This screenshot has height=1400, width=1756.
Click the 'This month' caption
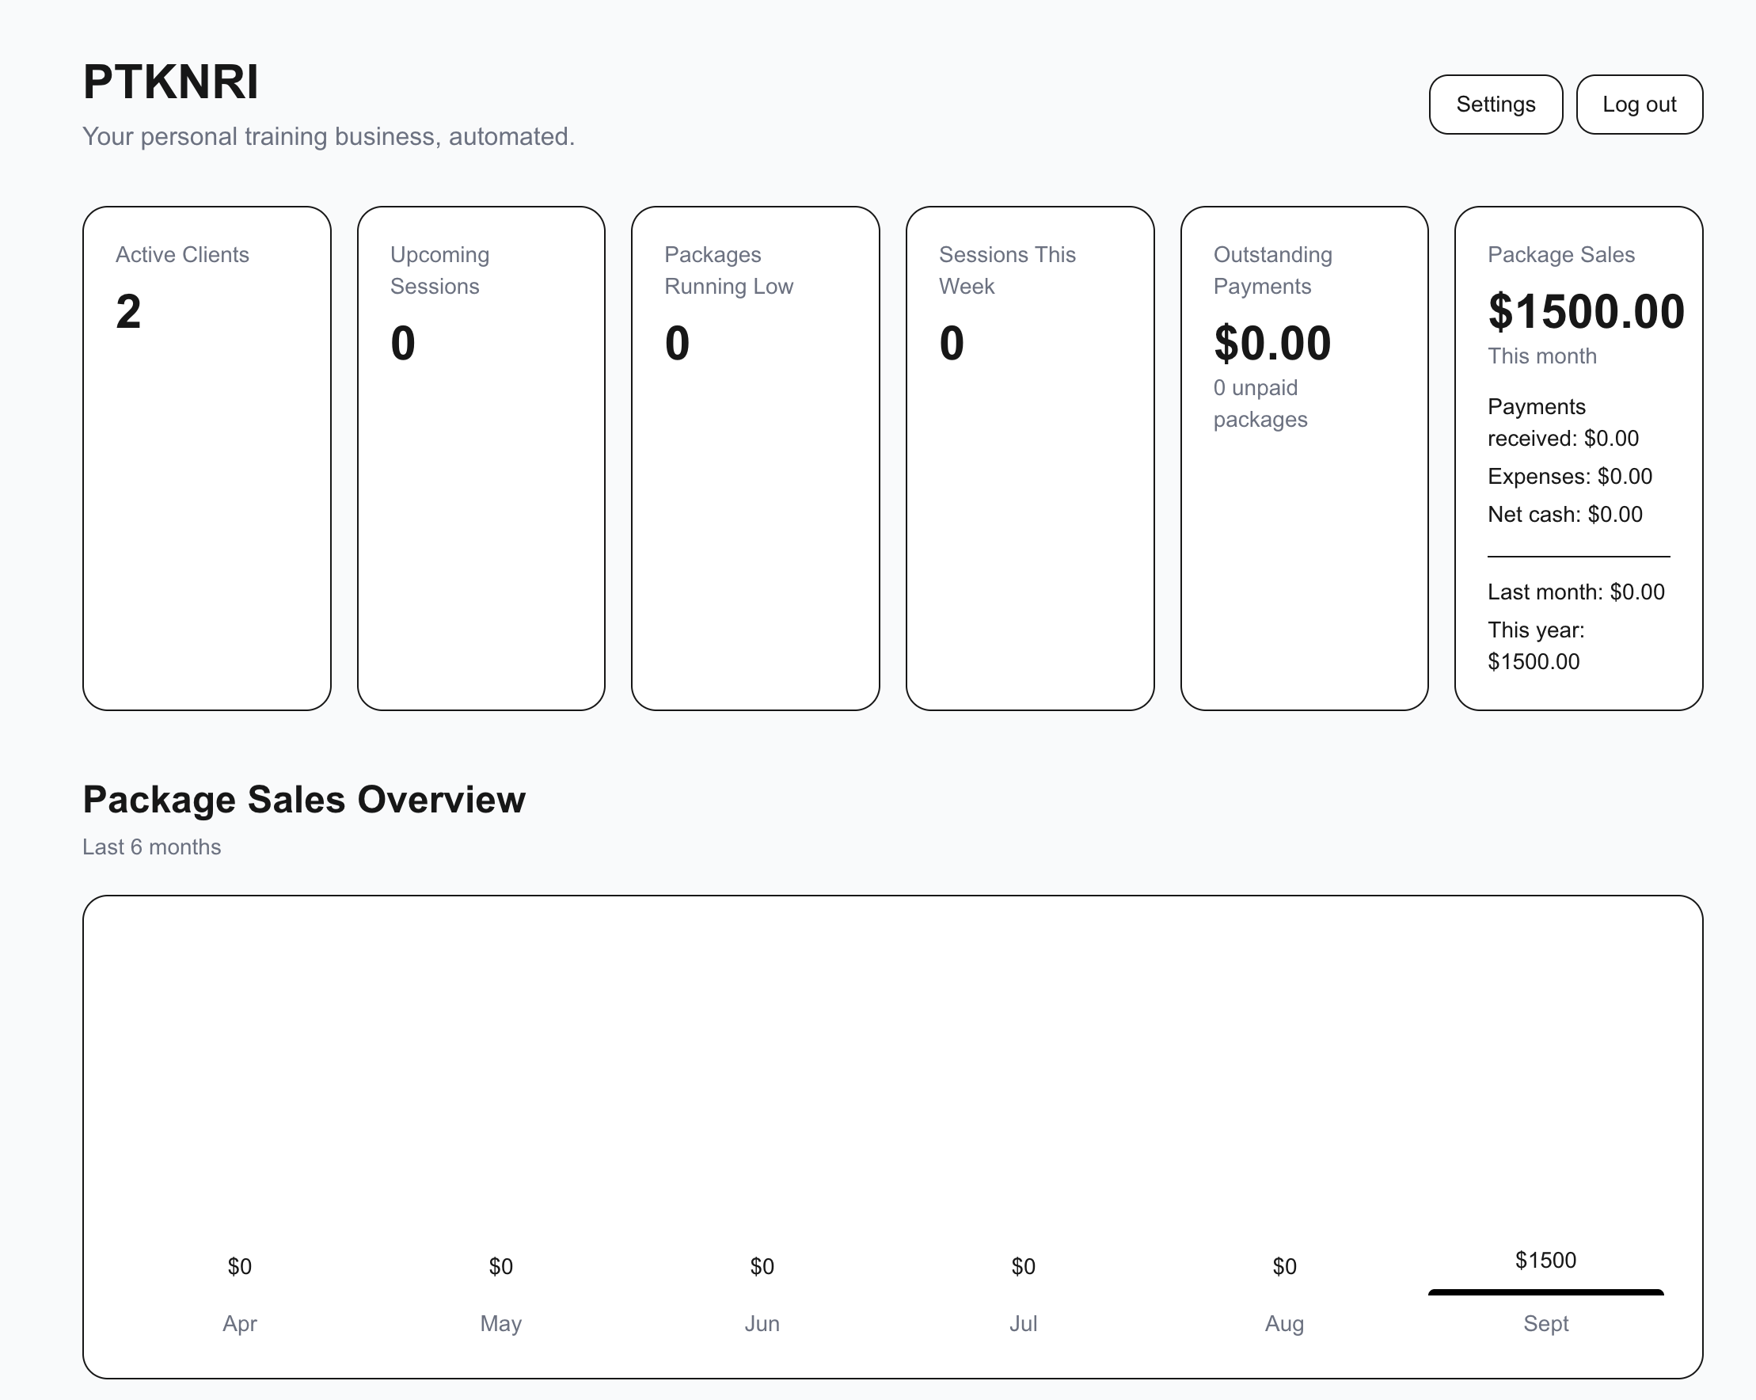click(1541, 356)
